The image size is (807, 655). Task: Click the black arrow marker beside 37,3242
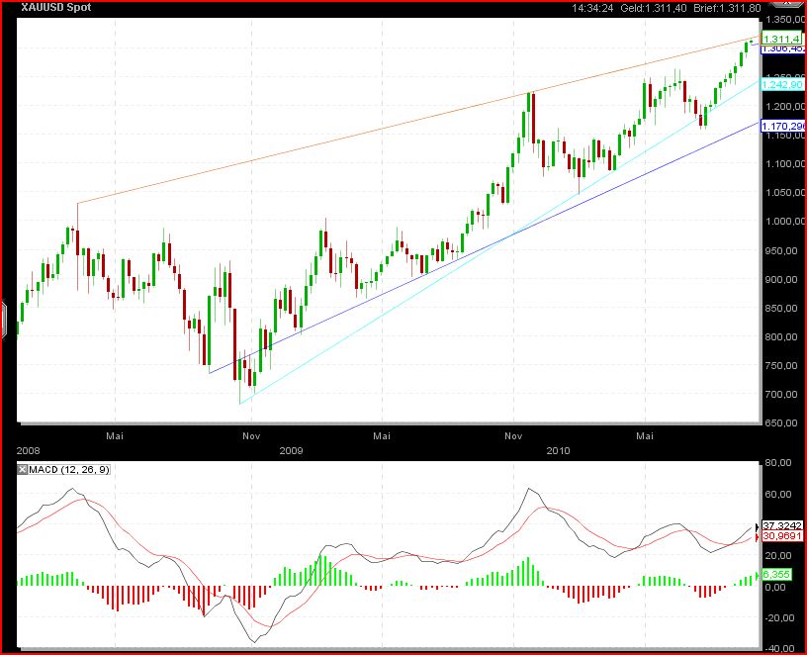pos(759,526)
